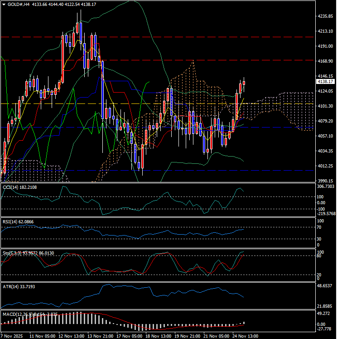
Task: Click the dropdown triangle beside GOLD#,H4
Action: coord(4,4)
